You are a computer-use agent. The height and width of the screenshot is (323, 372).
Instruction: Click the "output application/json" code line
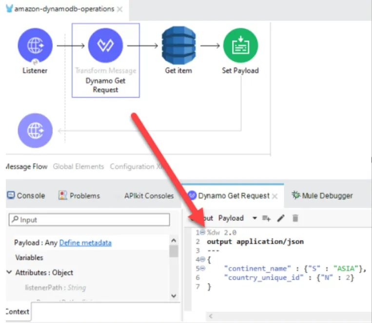click(255, 241)
